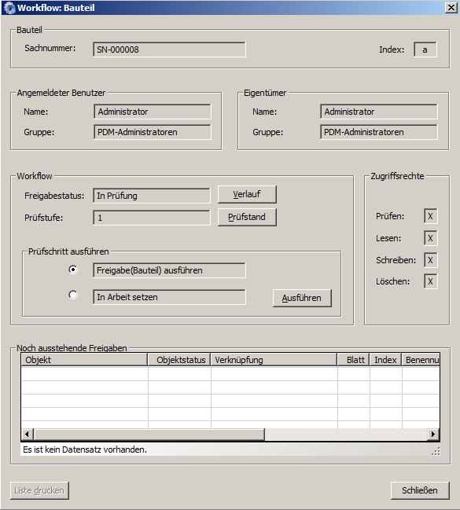This screenshot has width=460, height=510.
Task: Click the Verknüpfung column header
Action: tap(274, 360)
